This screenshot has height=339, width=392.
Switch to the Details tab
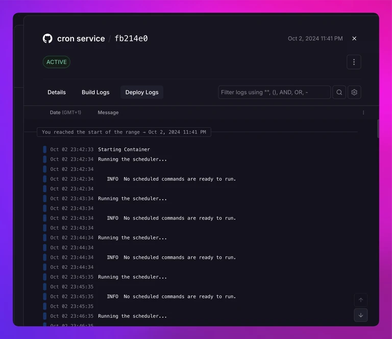(x=57, y=92)
